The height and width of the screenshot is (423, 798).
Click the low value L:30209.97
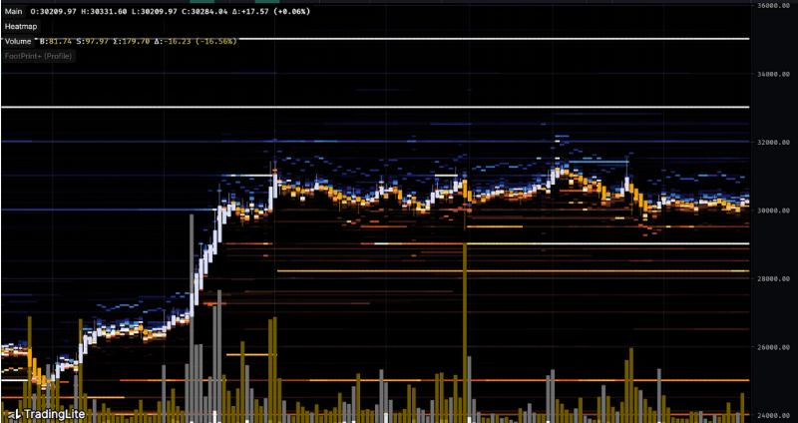coord(153,11)
